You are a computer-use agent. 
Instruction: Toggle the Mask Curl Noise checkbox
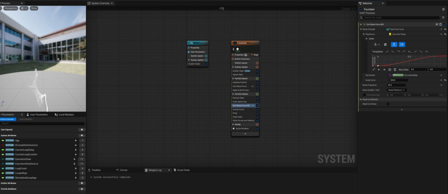[x=388, y=104]
